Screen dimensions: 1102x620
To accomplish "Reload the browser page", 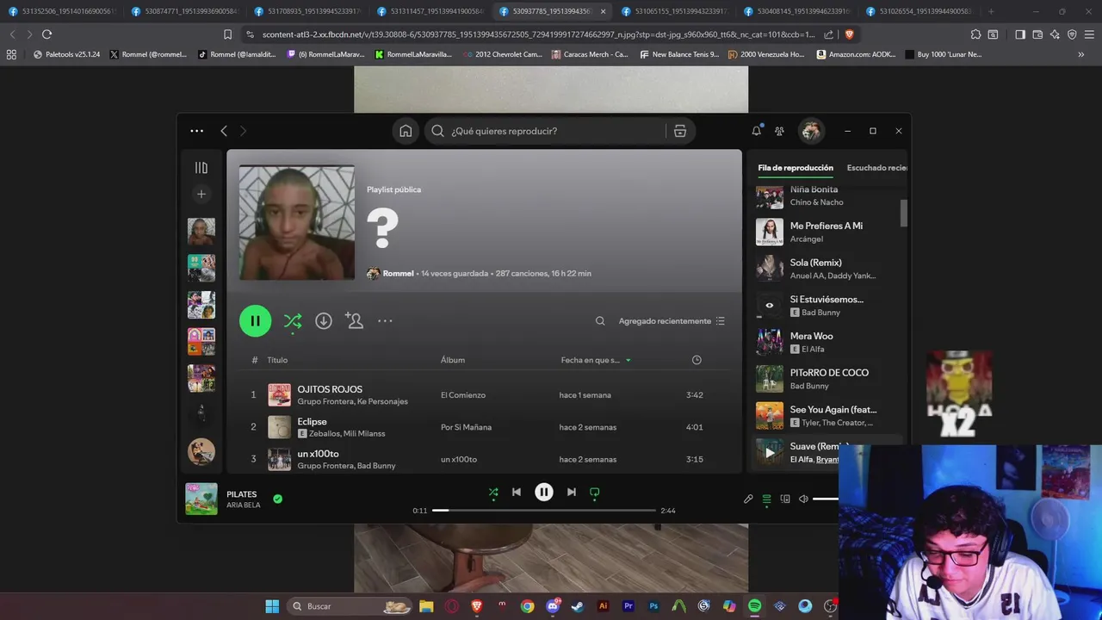I will point(46,34).
